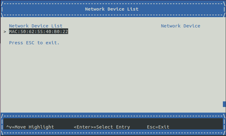The width and height of the screenshot is (226, 136).
Task: Click the Esc=Exit hint in the footer
Action: point(158,127)
